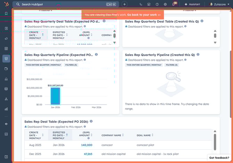
Task: Open the Assistant button
Action: (192, 5)
